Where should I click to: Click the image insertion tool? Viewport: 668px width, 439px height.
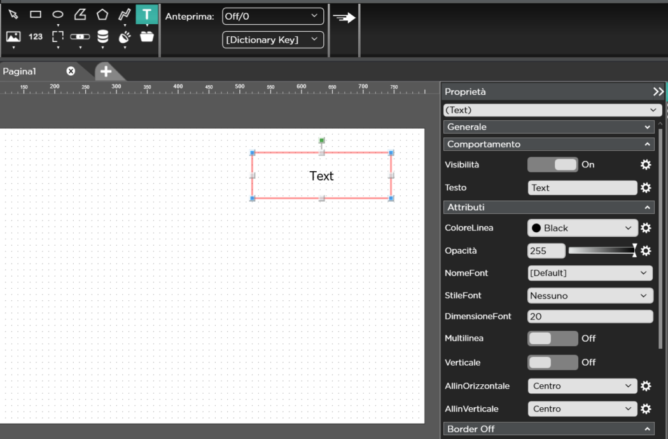pyautogui.click(x=13, y=37)
